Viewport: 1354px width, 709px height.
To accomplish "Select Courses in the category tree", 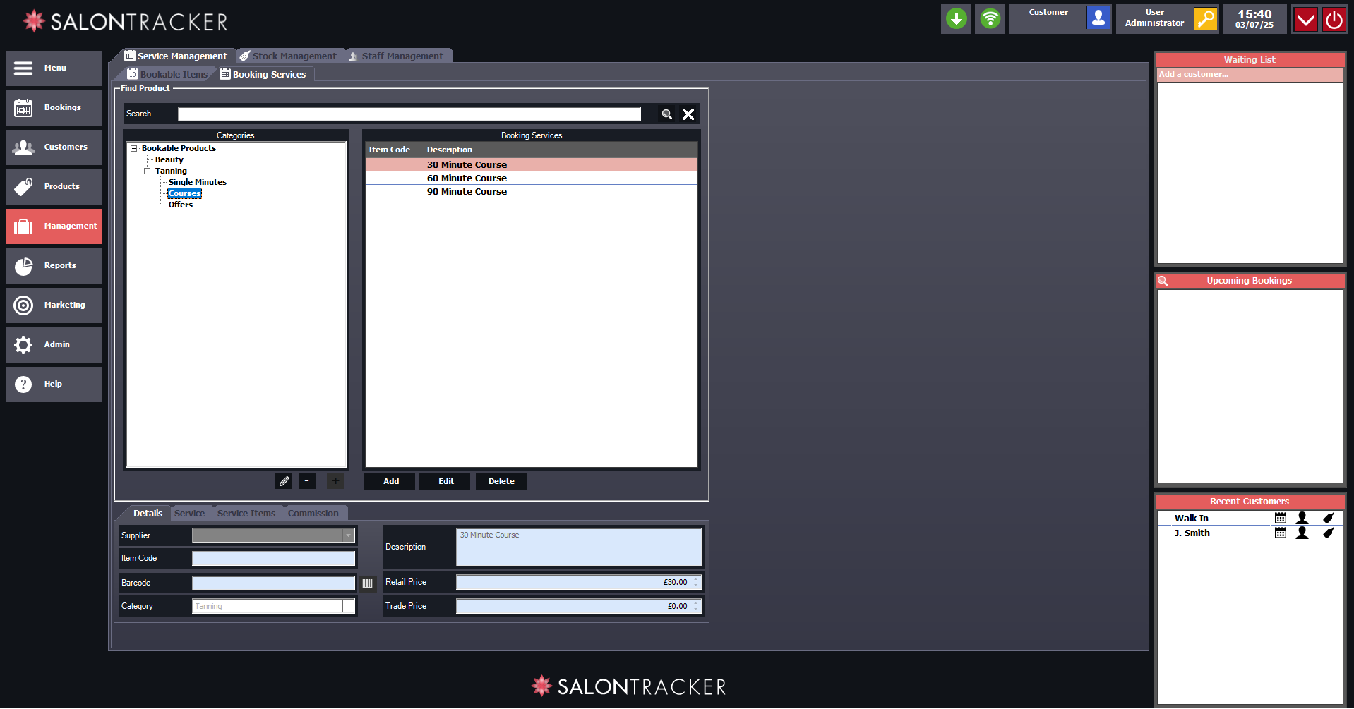I will 185,194.
